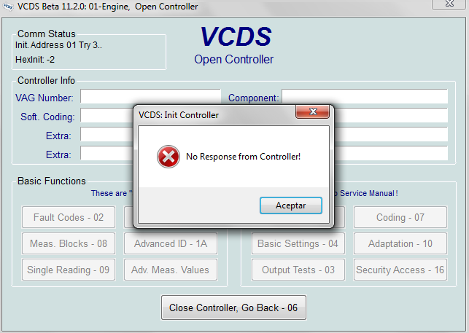Close the Init Controller dialog with X
The image size is (469, 333).
tap(313, 111)
